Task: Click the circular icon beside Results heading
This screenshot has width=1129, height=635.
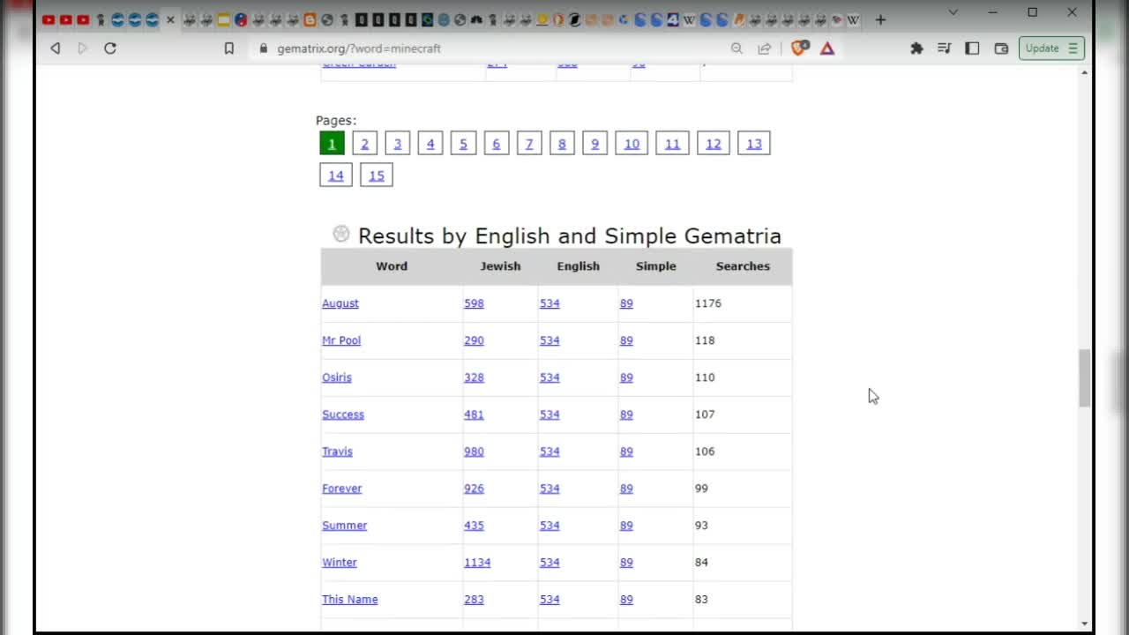Action: click(341, 234)
